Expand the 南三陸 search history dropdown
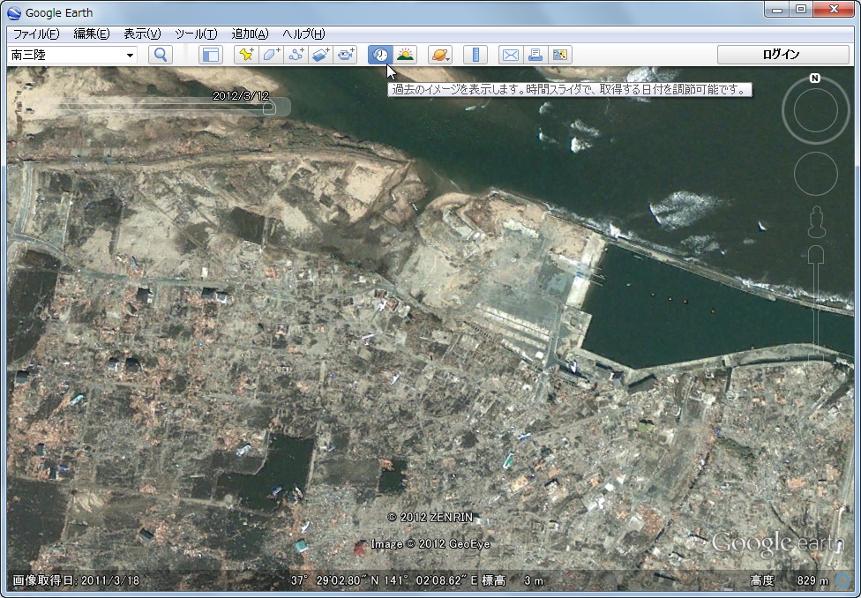The height and width of the screenshot is (598, 861). click(130, 55)
